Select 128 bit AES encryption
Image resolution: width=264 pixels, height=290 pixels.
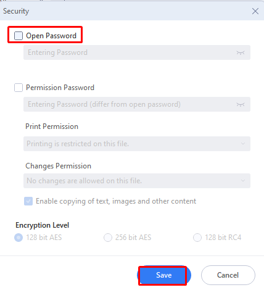click(19, 238)
